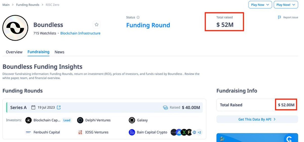Switch to the Overview tab

pos(14,52)
